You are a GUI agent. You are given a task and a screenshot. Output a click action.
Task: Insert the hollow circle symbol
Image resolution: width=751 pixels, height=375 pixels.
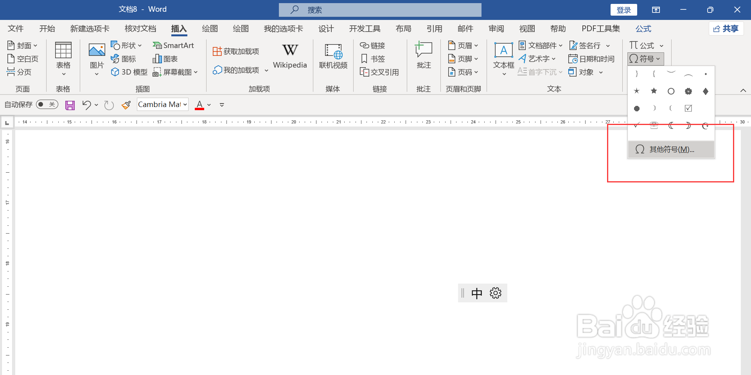671,91
